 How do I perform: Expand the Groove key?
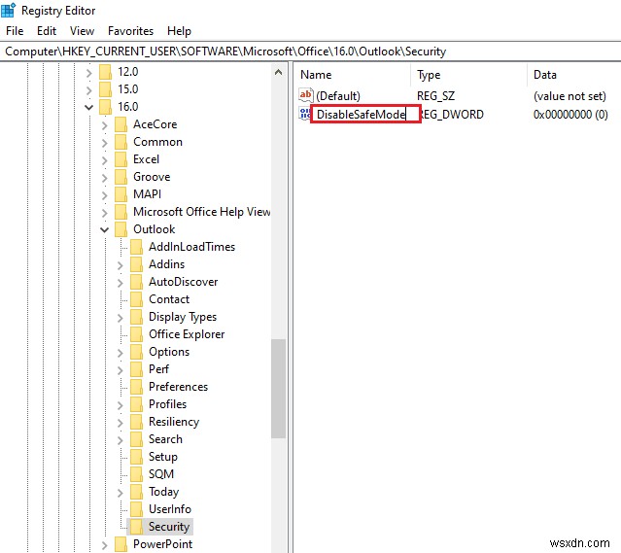(x=105, y=178)
